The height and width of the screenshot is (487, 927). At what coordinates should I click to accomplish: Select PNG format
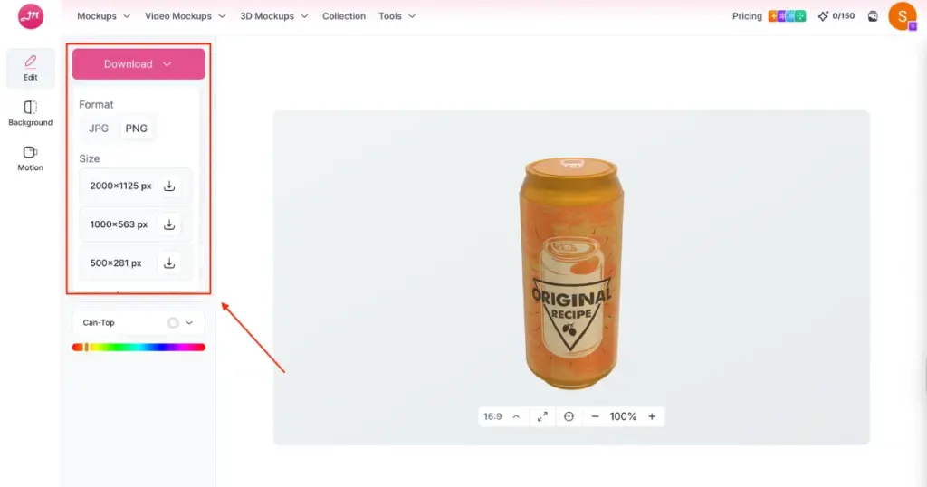pos(136,129)
